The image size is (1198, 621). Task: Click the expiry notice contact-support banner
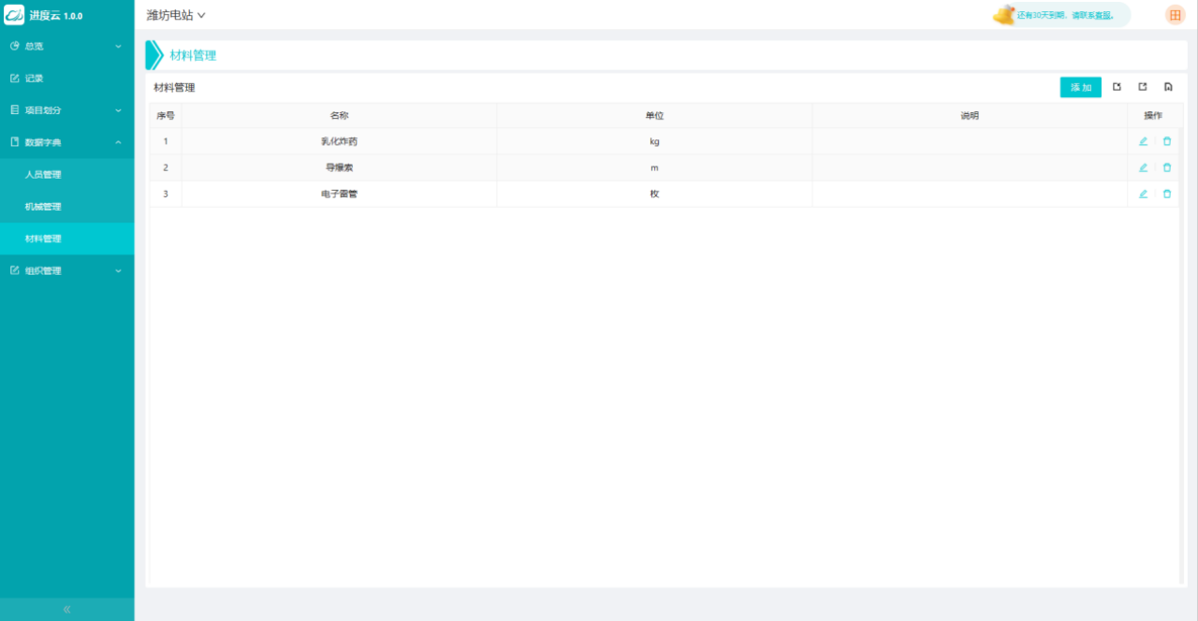pos(1063,15)
